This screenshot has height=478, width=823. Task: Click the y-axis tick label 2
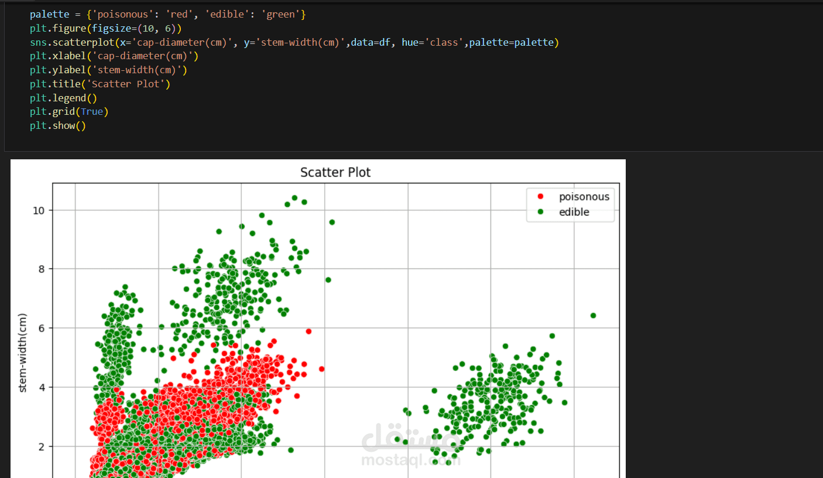[42, 446]
